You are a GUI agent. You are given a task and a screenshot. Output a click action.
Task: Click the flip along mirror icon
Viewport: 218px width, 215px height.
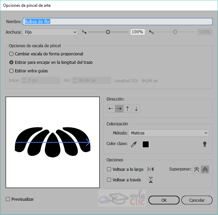[151, 169]
